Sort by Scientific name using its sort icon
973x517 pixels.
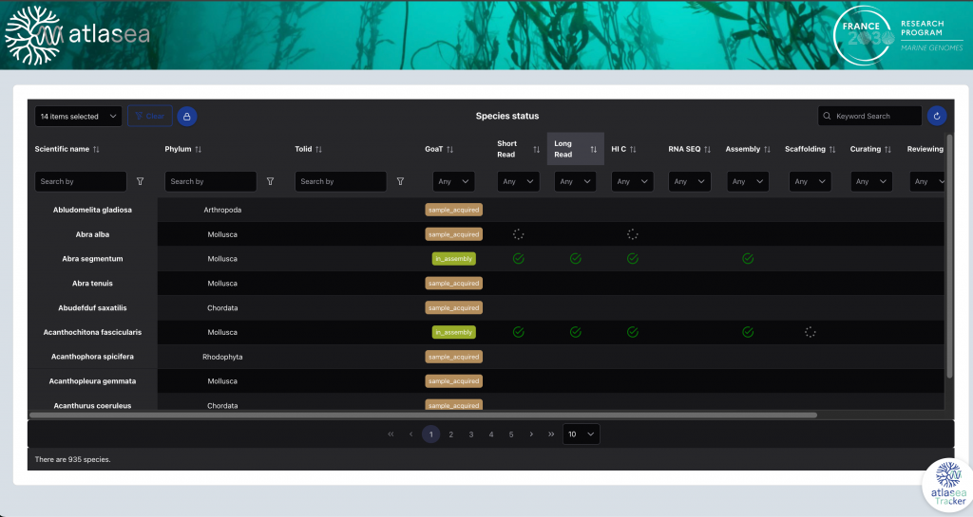[x=96, y=149]
